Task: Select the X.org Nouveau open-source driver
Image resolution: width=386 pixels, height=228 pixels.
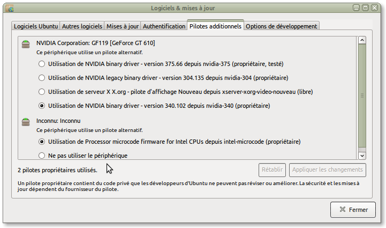Action: tap(42, 92)
